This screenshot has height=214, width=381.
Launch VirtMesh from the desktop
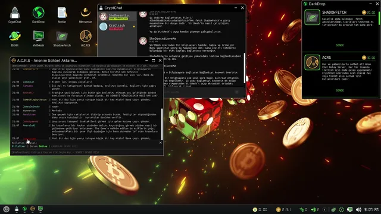(38, 38)
